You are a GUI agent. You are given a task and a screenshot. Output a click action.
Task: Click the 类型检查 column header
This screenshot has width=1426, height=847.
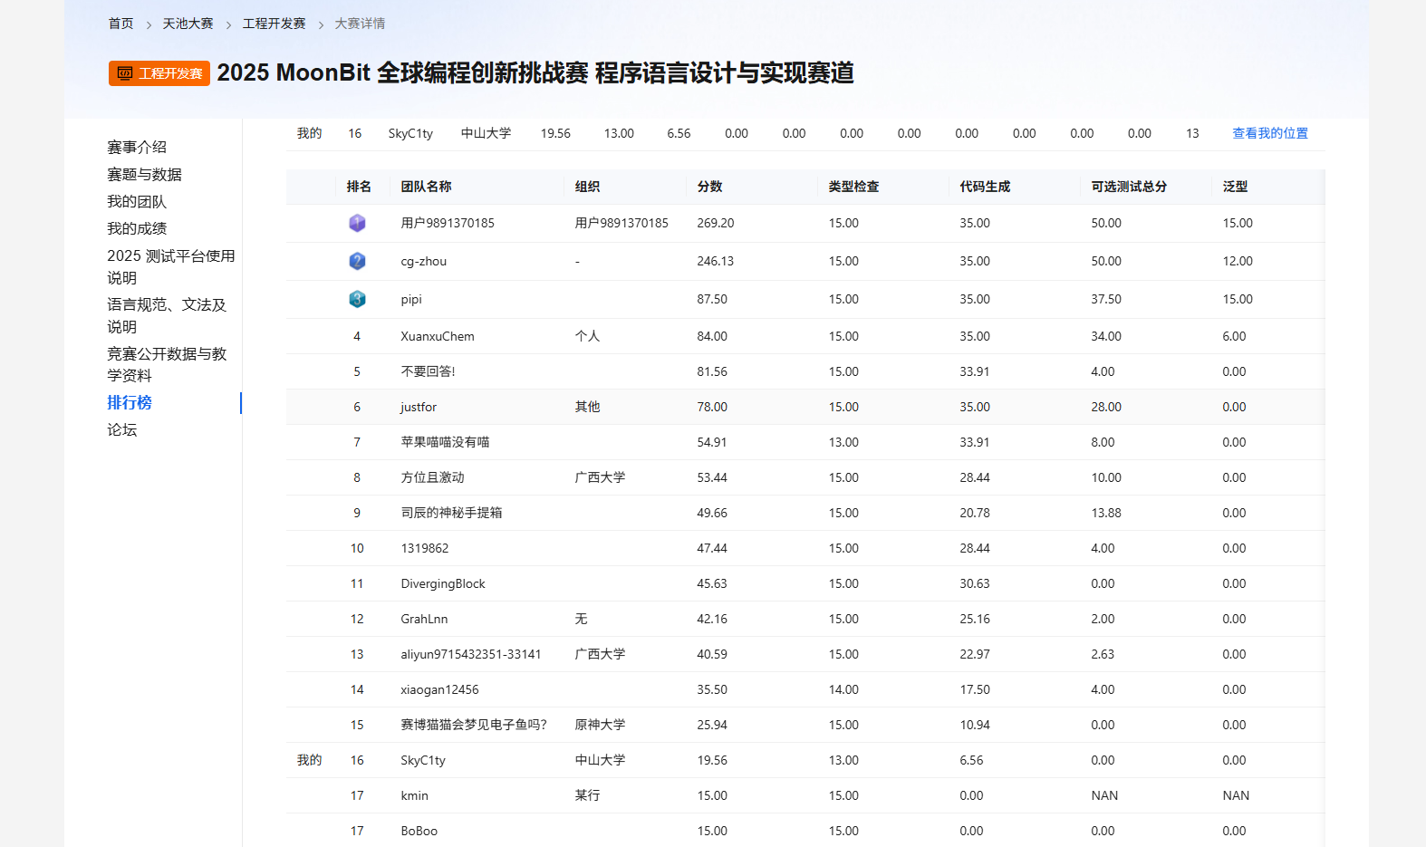pos(853,187)
